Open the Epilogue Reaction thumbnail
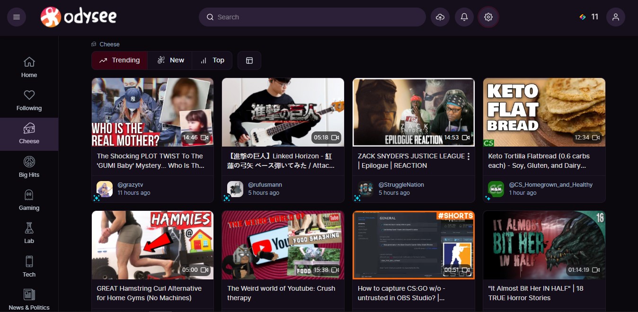Viewport: 638px width, 312px height. tap(414, 112)
